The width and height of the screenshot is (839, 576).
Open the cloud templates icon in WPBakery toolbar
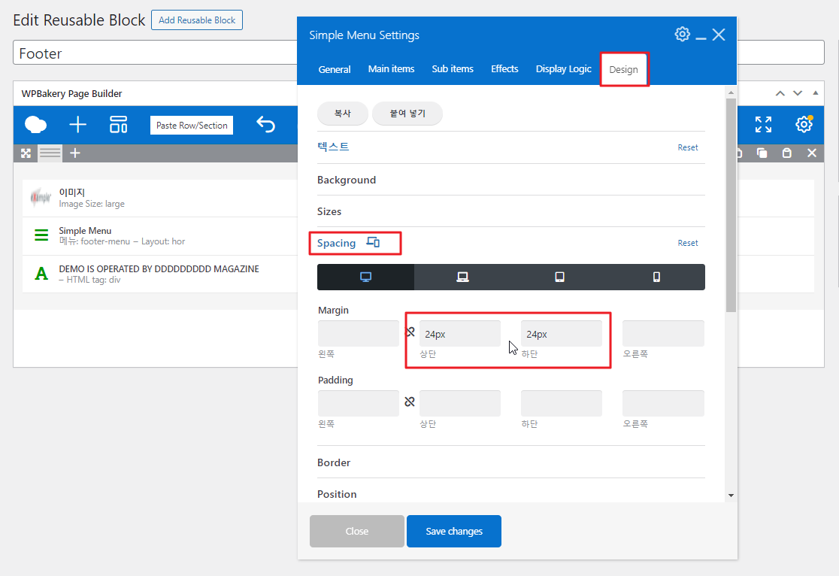35,125
